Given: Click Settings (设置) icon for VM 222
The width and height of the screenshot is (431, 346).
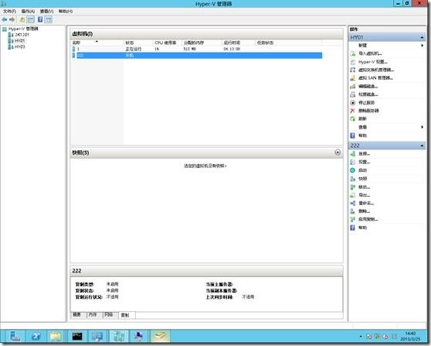Looking at the screenshot, I should click(x=353, y=162).
